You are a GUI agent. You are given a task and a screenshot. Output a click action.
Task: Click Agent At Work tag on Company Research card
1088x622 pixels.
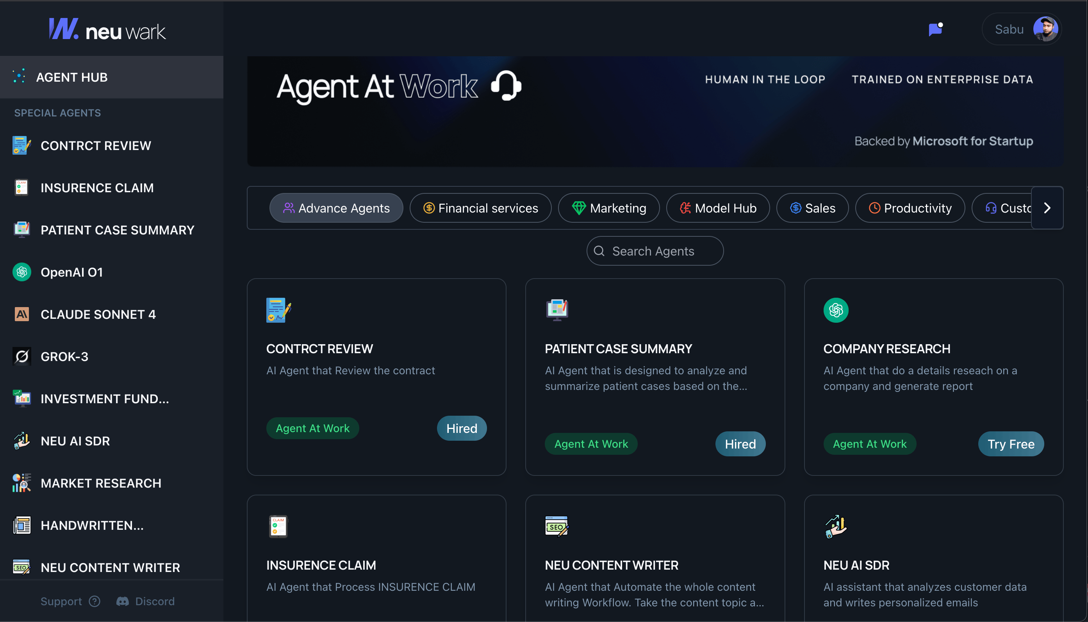869,444
